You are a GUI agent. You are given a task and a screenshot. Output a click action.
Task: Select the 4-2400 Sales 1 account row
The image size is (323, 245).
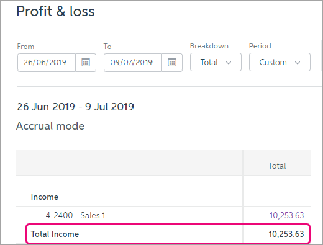pyautogui.click(x=163, y=215)
